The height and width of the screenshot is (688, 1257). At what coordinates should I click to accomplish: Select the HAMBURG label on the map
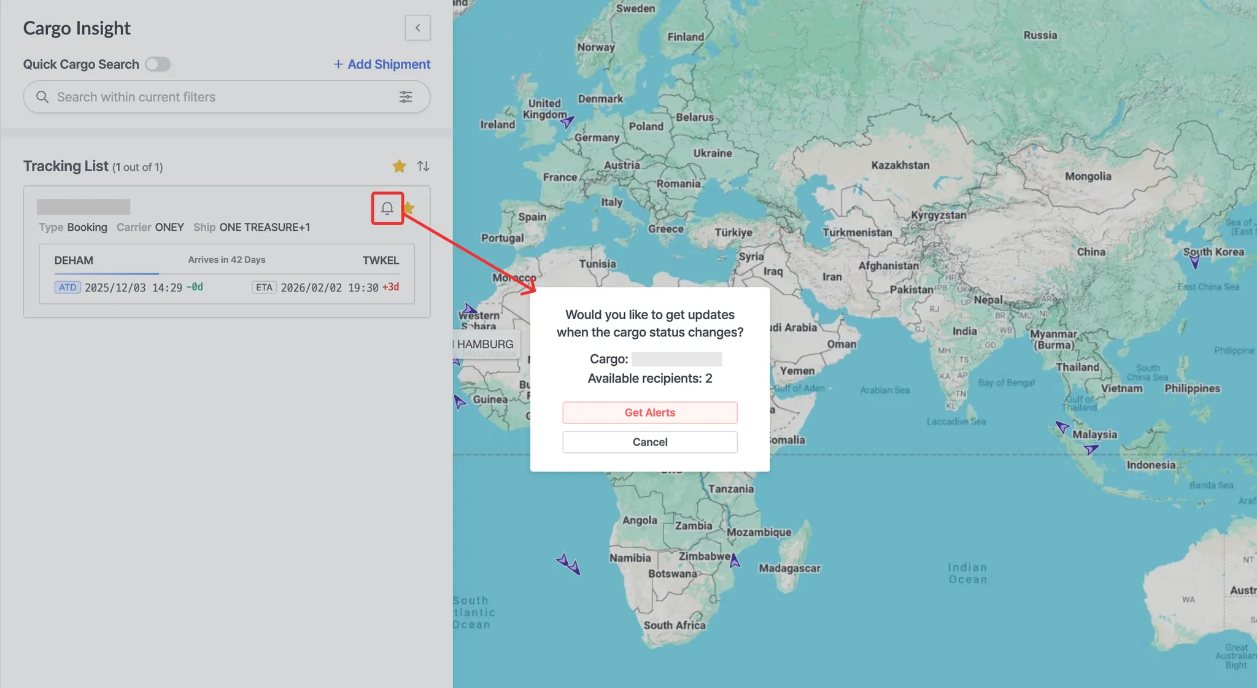(485, 344)
